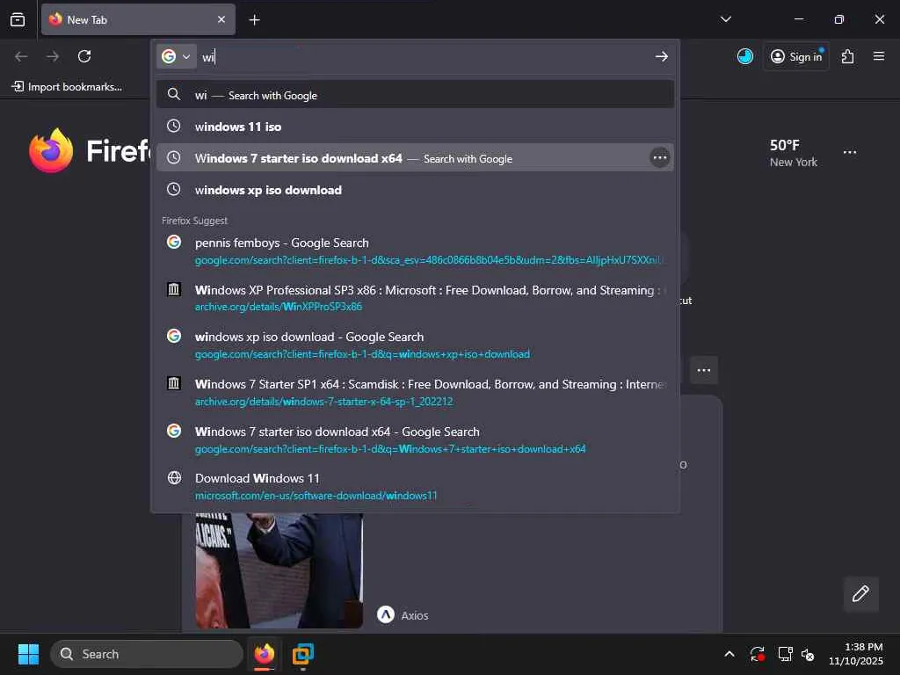Click the 'Firefox Suggest' label
Screen dimensions: 900x675
pos(194,221)
